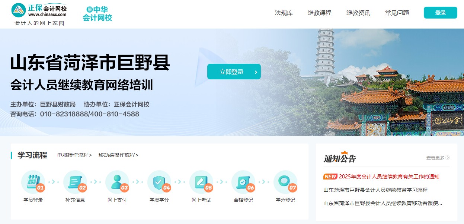
Task: Open the 常见问题 navigation item
Action: [x=397, y=13]
